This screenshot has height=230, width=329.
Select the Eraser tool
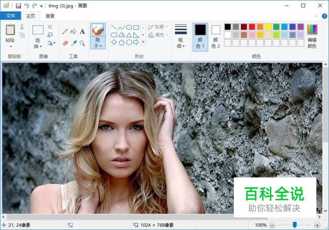click(65, 43)
